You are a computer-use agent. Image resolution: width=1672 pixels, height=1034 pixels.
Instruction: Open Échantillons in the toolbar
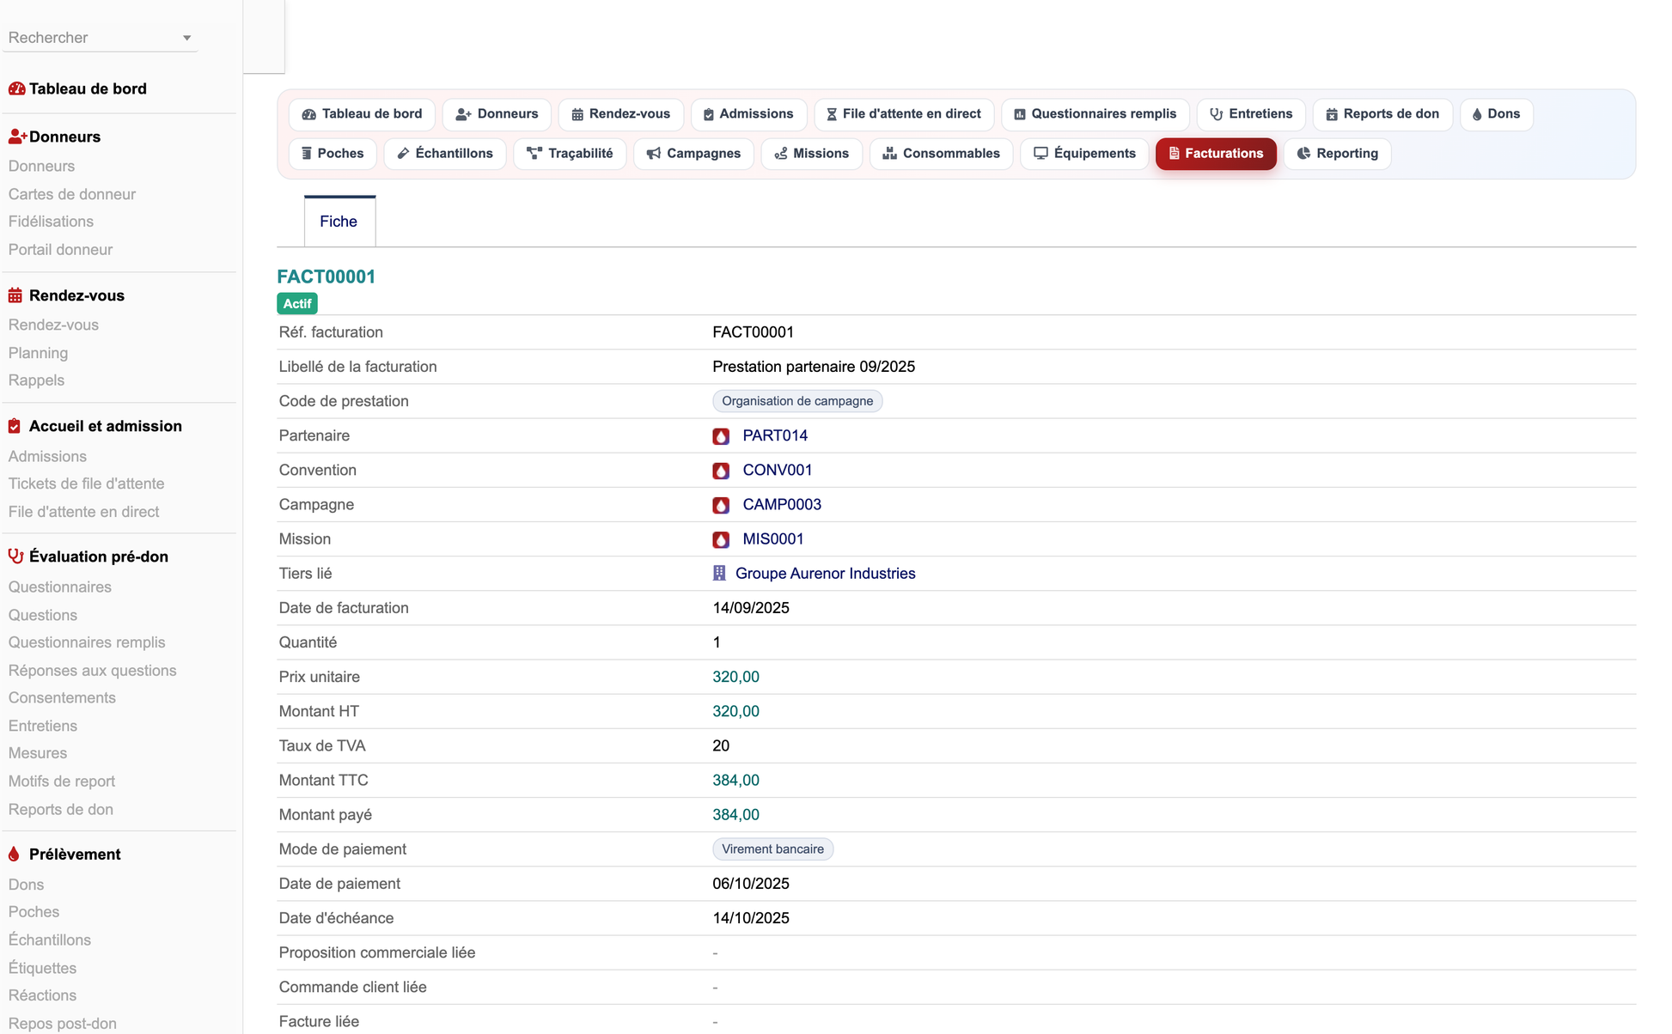click(x=445, y=154)
